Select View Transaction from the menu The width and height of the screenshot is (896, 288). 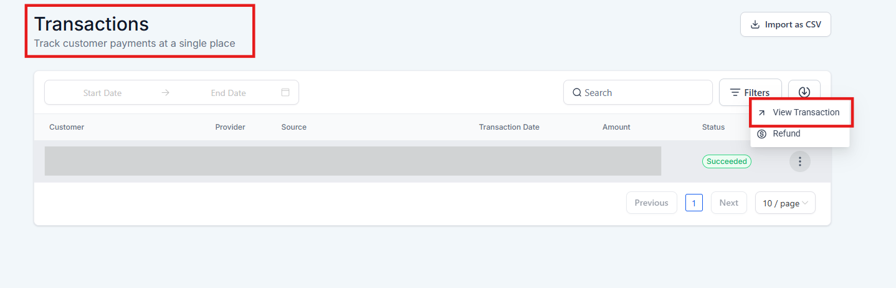(x=806, y=113)
